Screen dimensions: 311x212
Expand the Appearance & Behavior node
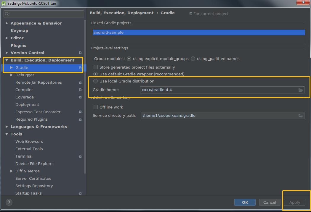click(x=7, y=23)
